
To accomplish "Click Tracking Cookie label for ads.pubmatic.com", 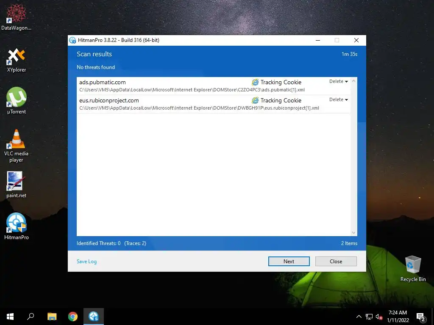I will coord(281,82).
